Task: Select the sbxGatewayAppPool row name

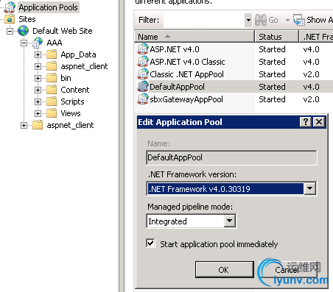Action: 186,99
